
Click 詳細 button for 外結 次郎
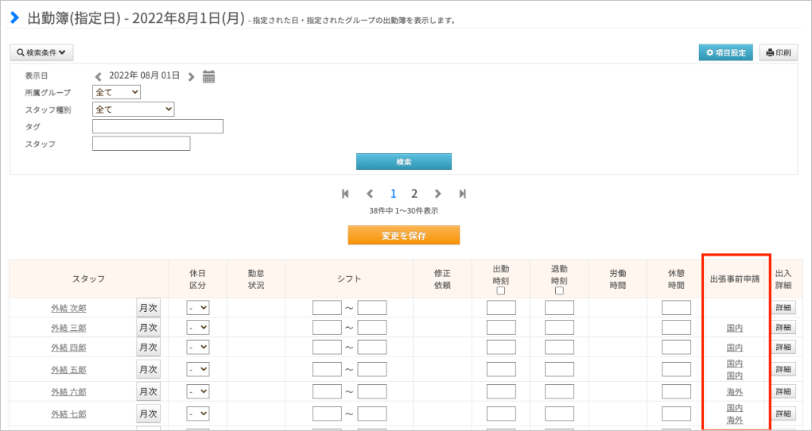pyautogui.click(x=783, y=307)
